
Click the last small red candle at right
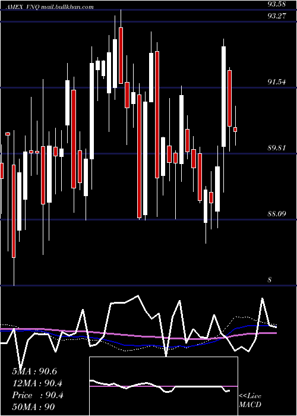pyautogui.click(x=235, y=130)
